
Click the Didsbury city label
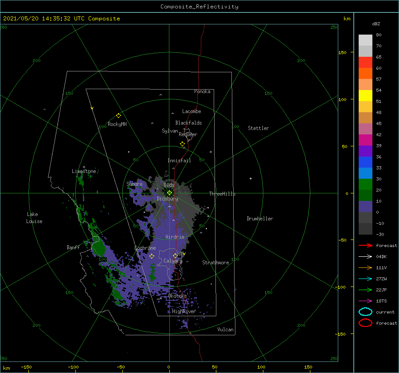pyautogui.click(x=167, y=199)
